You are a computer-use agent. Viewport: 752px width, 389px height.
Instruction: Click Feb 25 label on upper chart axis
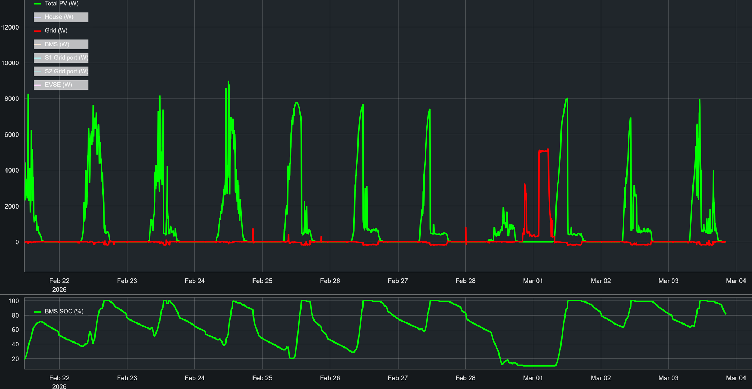262,281
